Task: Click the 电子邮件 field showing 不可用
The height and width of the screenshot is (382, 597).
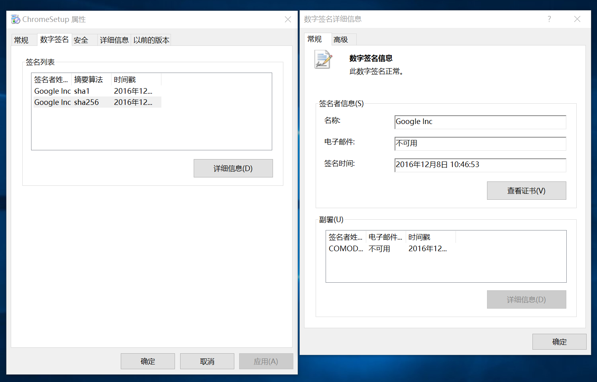Action: point(480,144)
